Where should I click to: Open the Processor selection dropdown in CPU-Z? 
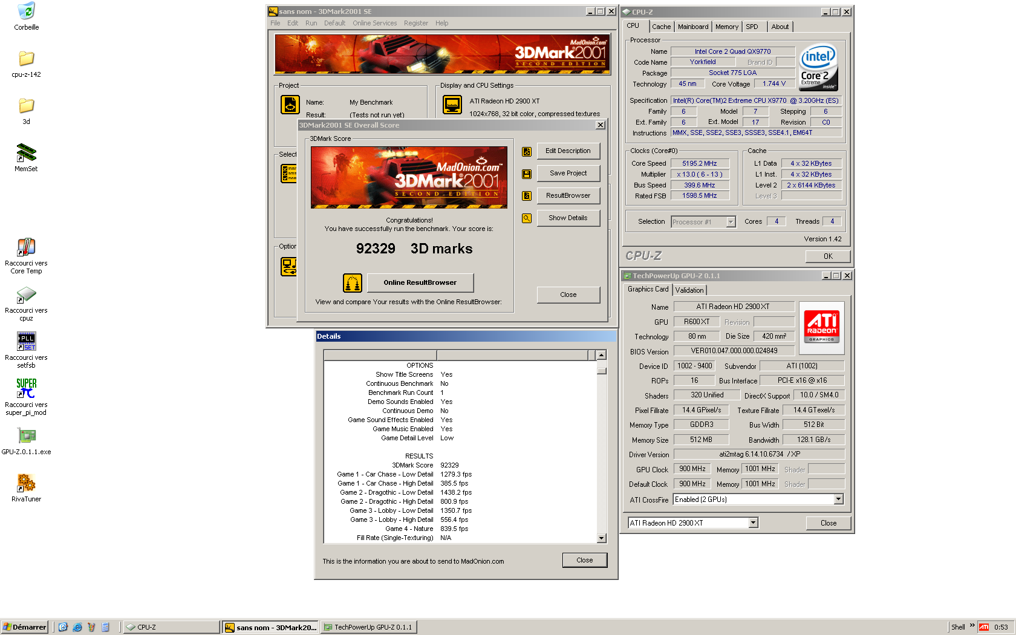coord(731,222)
